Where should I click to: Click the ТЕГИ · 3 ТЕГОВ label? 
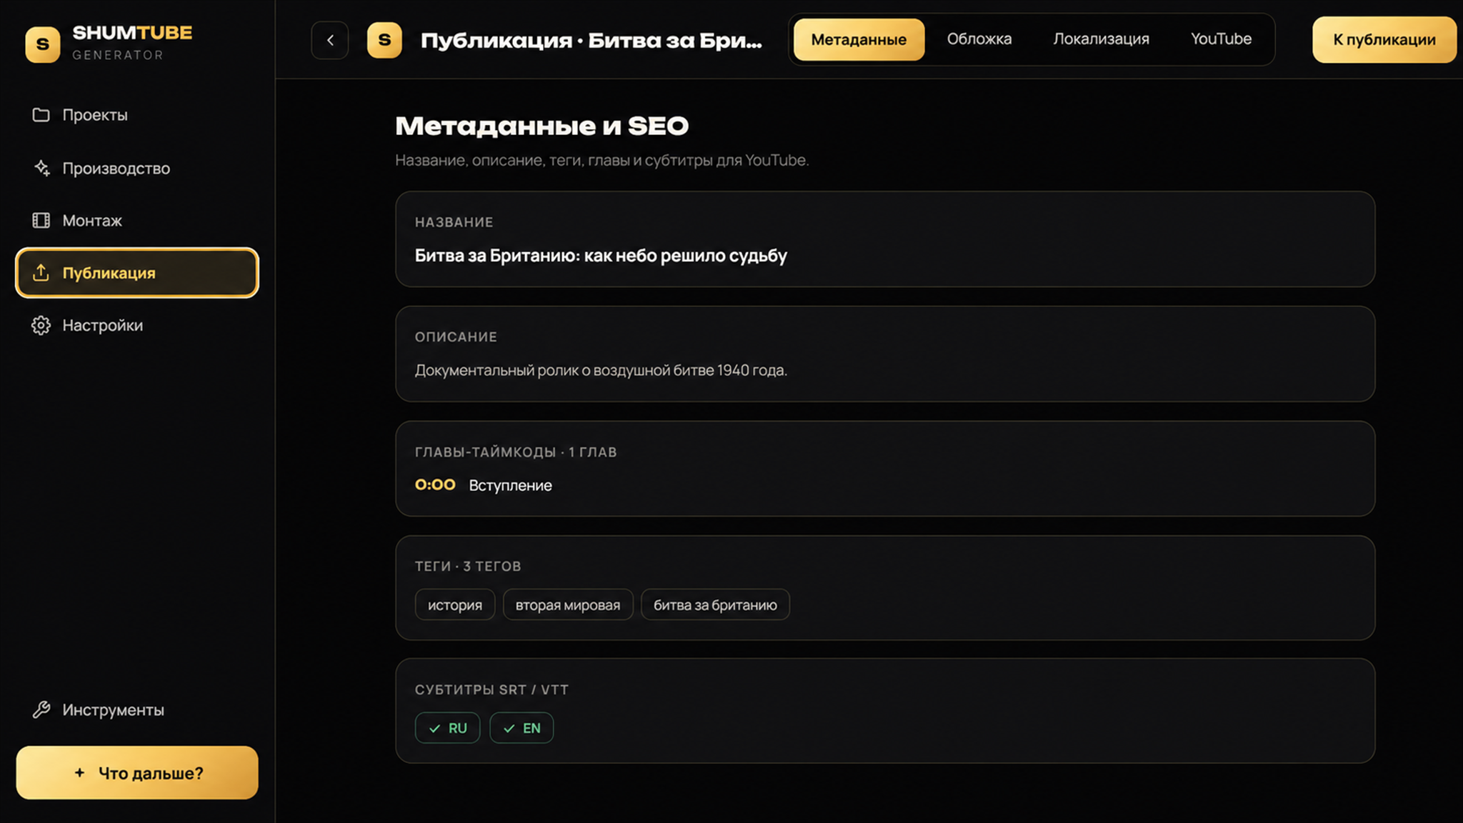coord(468,566)
